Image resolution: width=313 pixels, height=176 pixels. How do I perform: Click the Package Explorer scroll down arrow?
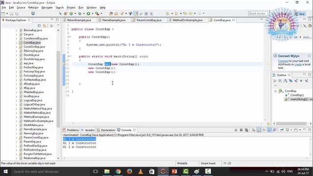coord(58,158)
